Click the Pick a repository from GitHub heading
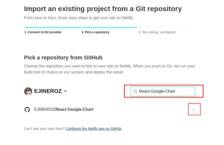 (63, 58)
